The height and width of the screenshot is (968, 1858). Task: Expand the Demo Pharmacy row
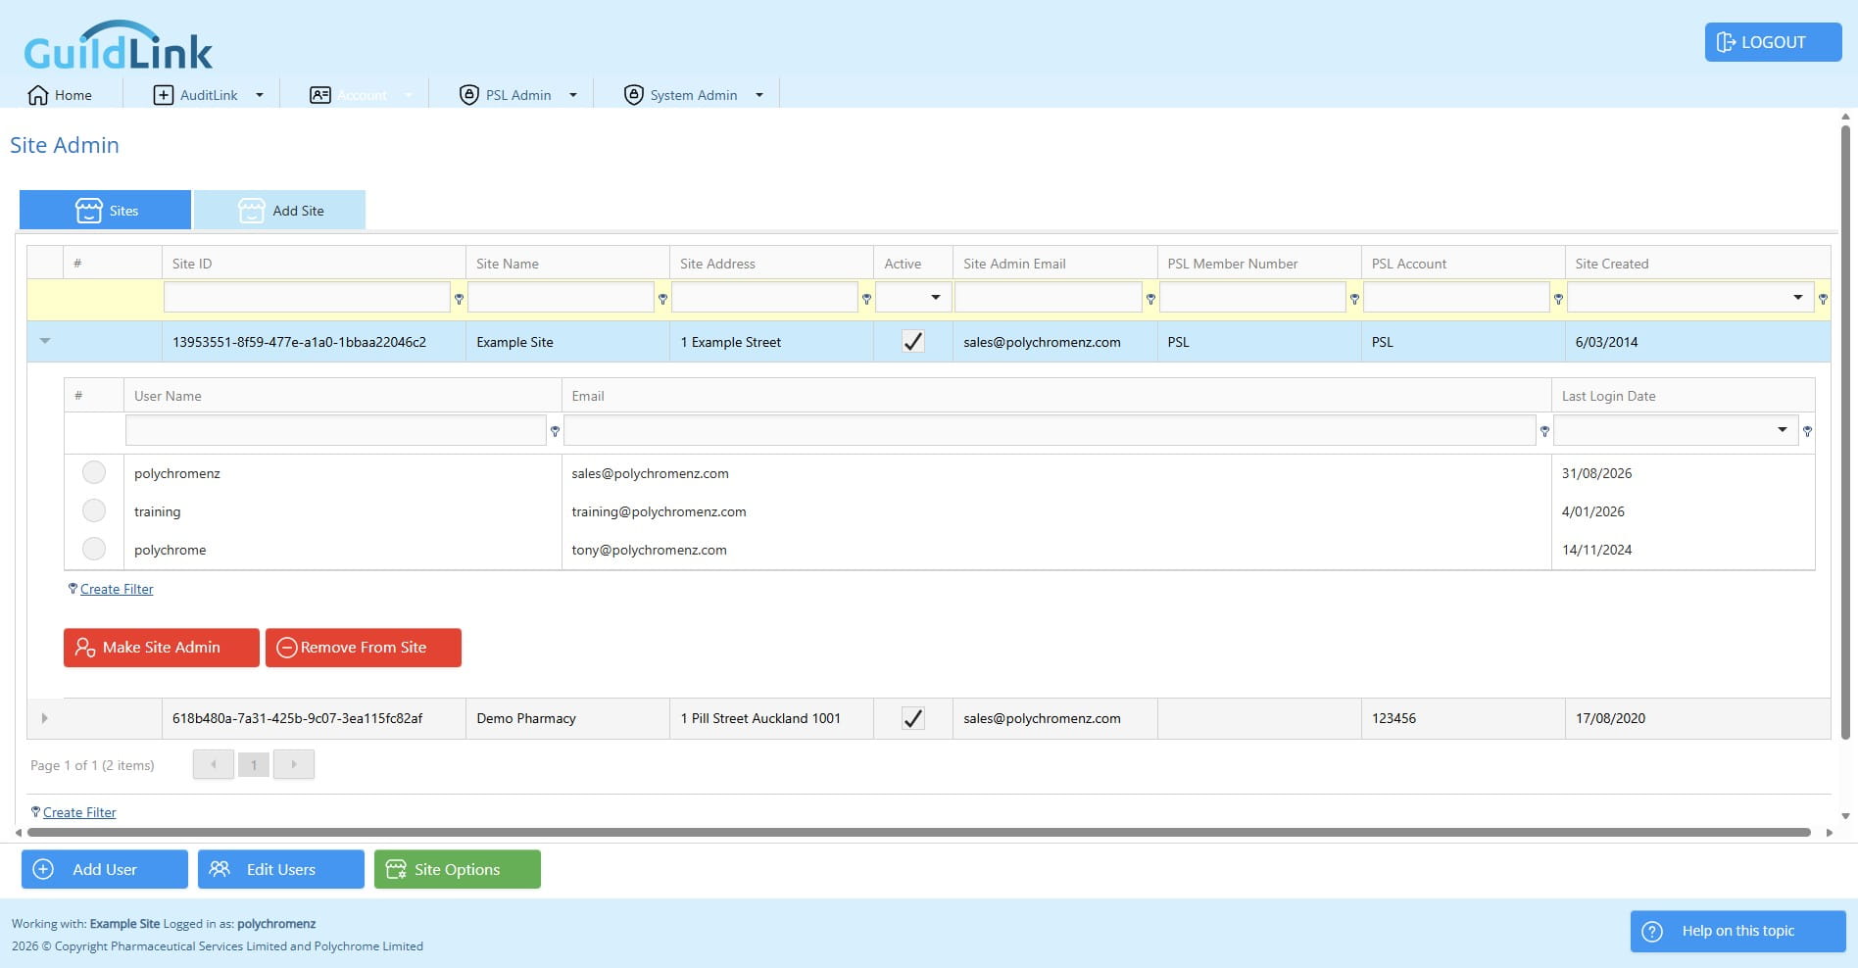(45, 718)
